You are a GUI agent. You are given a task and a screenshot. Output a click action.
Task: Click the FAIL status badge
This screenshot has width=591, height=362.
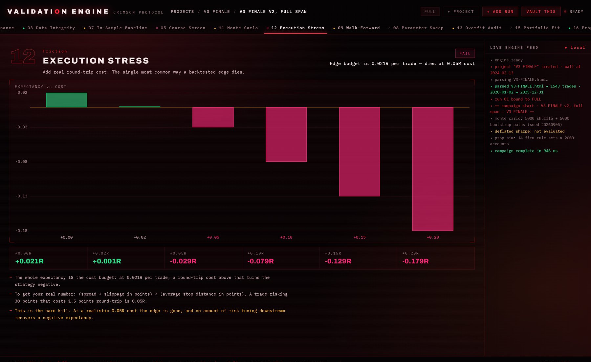465,53
